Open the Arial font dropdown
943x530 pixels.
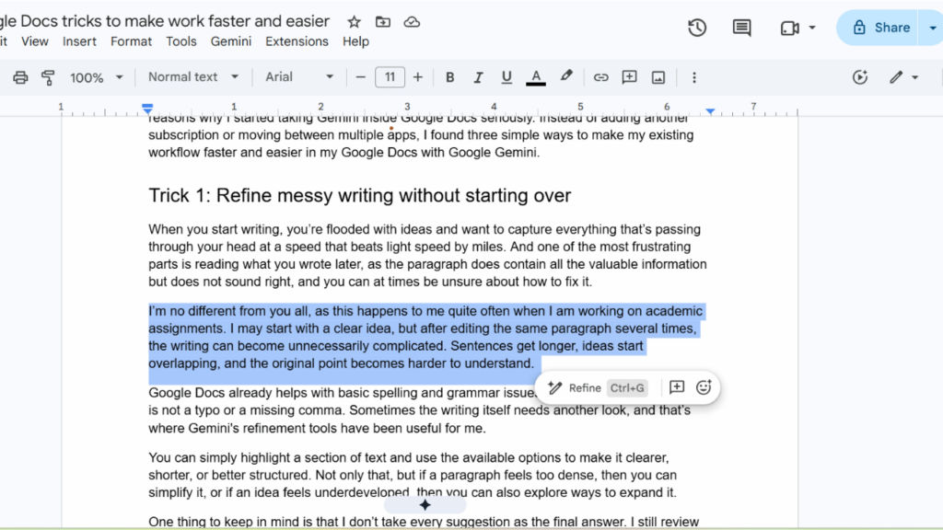[x=299, y=77]
